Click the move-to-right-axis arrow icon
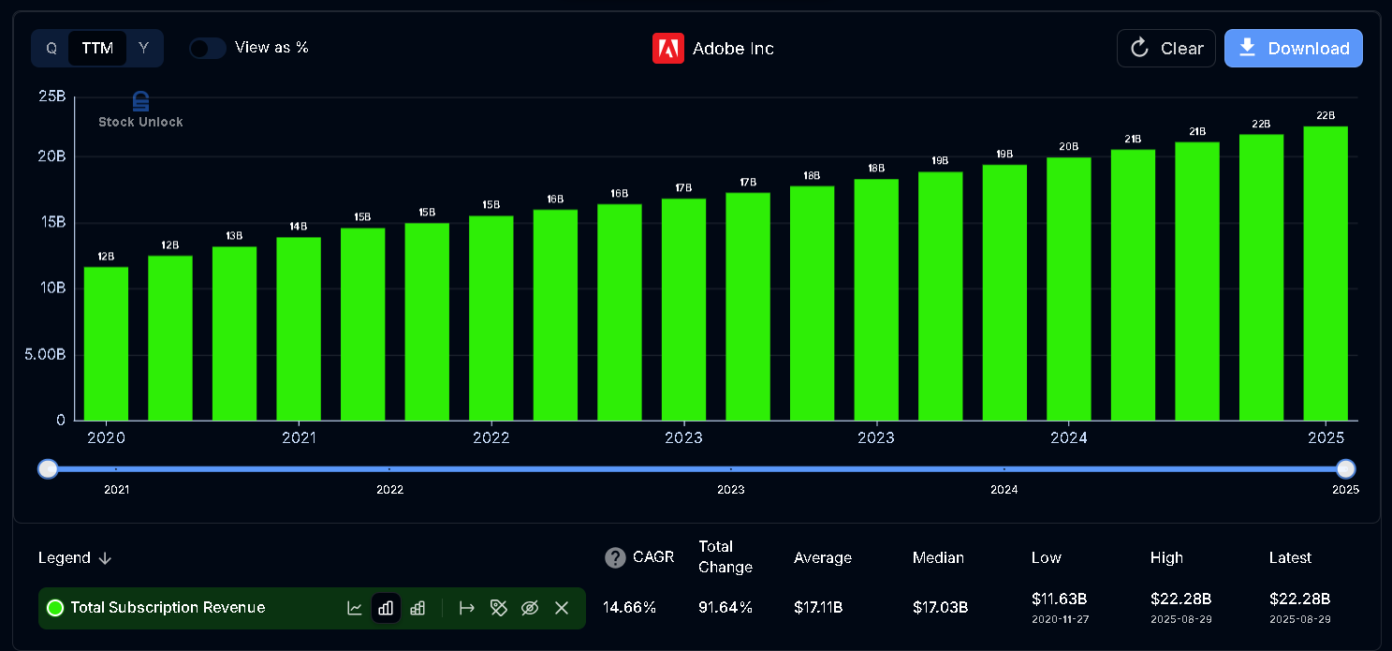Screen dimensions: 1392x651 [467, 608]
